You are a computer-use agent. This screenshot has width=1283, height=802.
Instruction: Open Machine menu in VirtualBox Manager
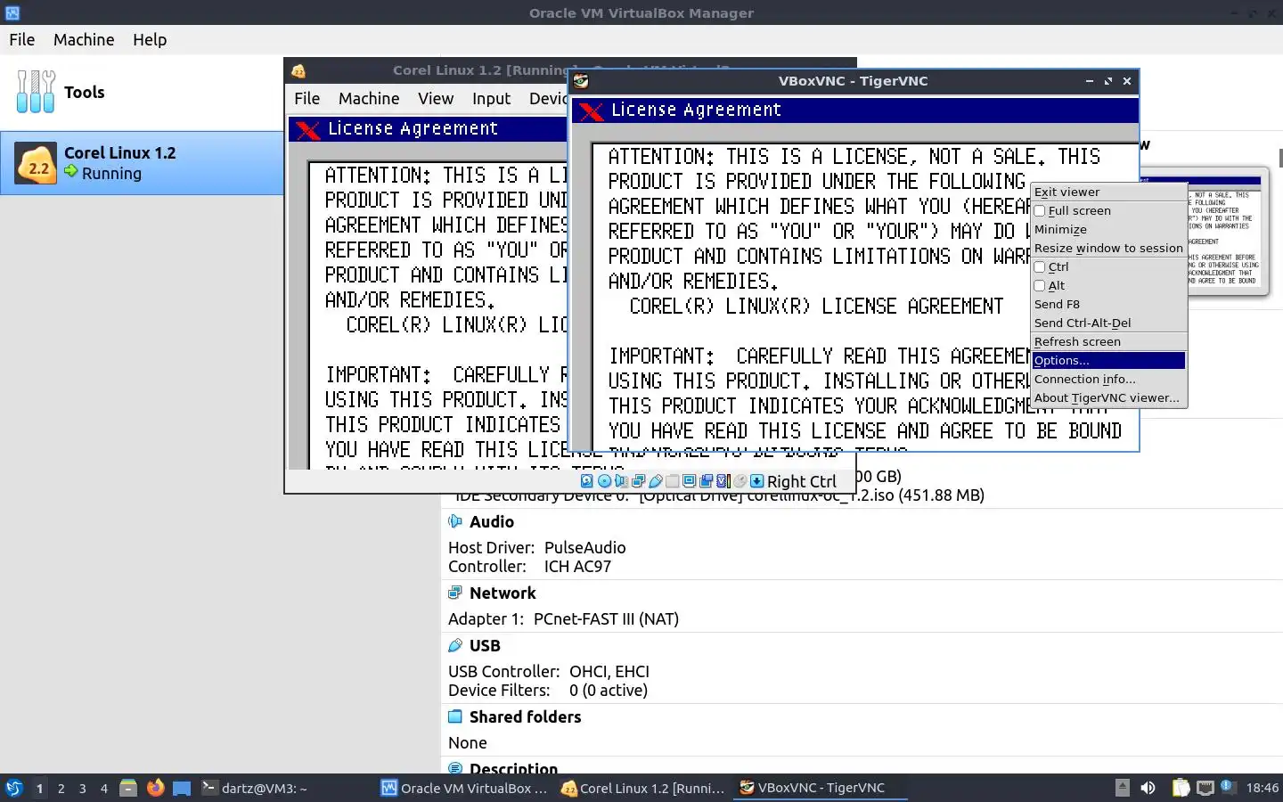tap(84, 39)
